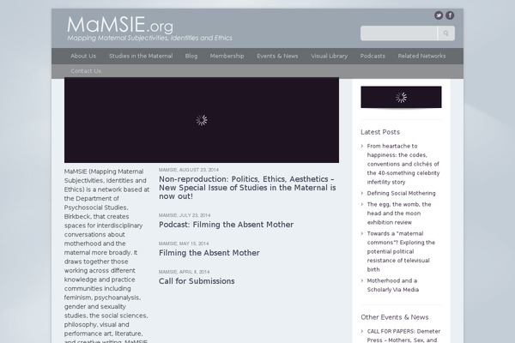This screenshot has width=515, height=343.
Task: Open the Related Networks menu item
Action: pyautogui.click(x=421, y=56)
